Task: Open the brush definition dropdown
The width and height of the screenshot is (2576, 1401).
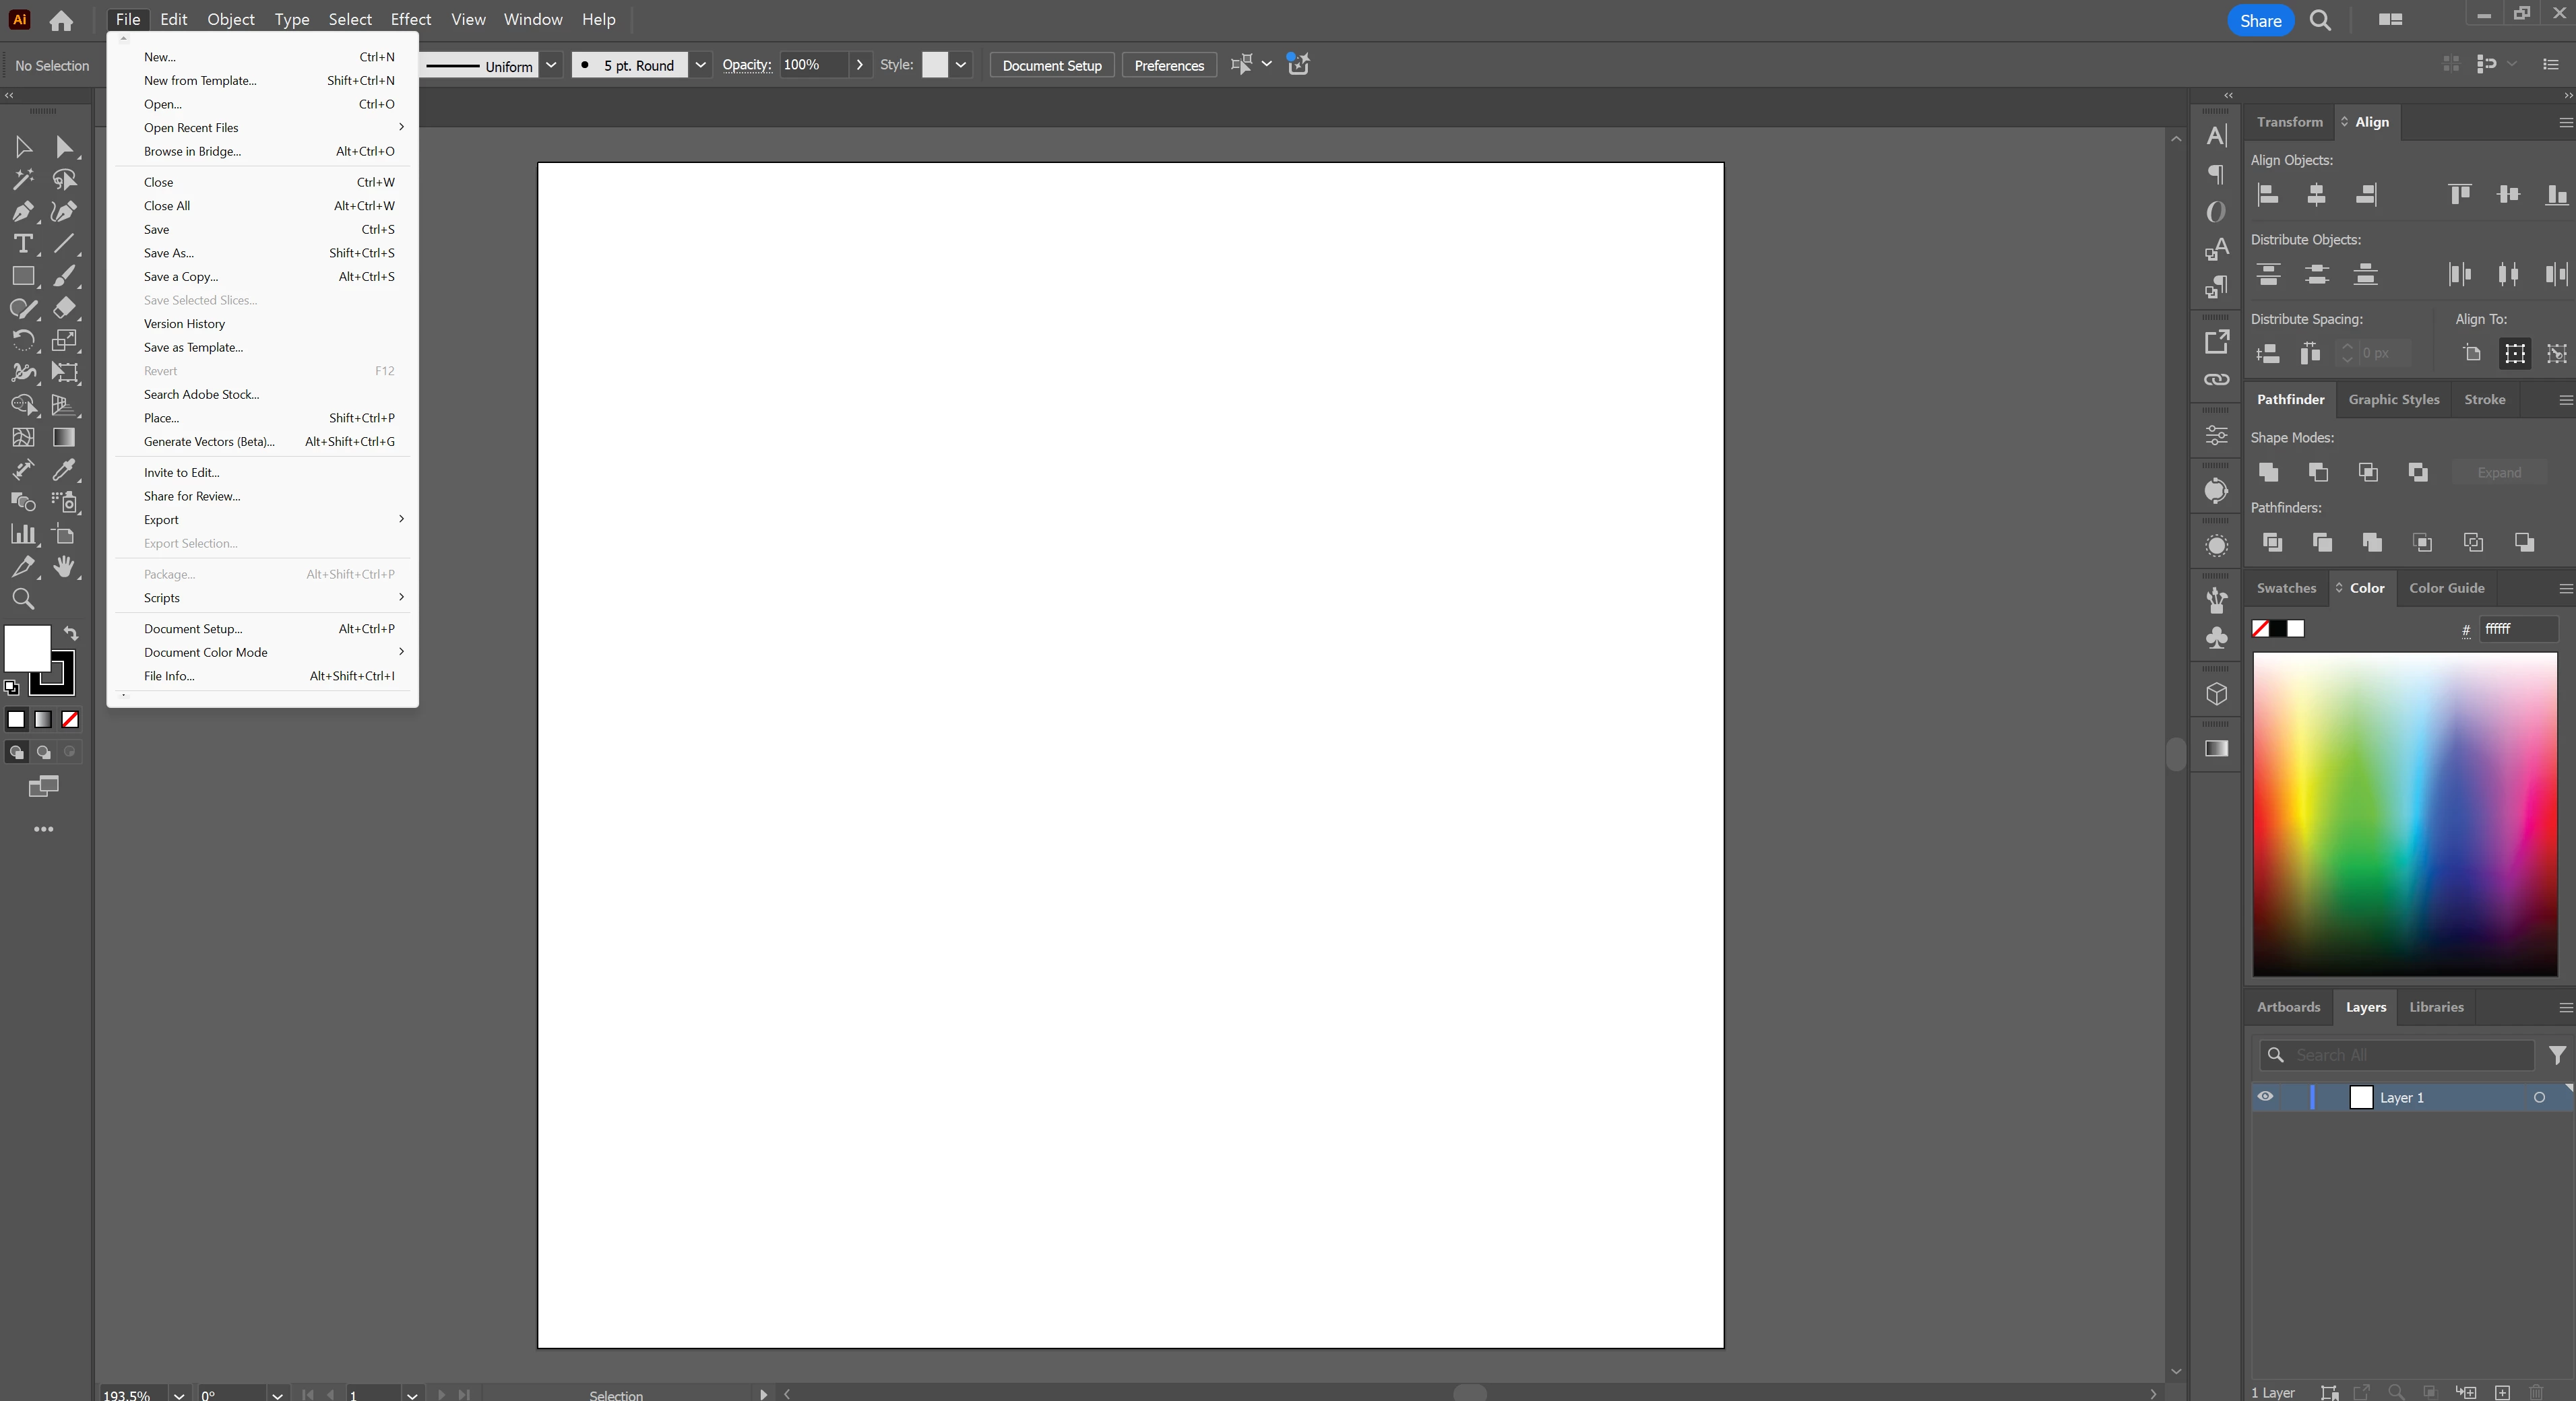Action: click(x=701, y=65)
